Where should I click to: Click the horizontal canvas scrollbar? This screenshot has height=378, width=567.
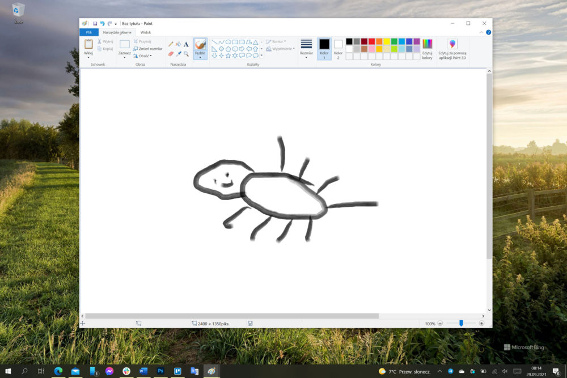pyautogui.click(x=232, y=316)
